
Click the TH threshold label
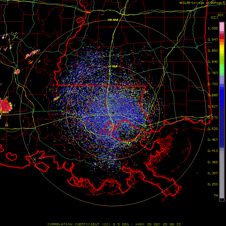click(x=216, y=196)
